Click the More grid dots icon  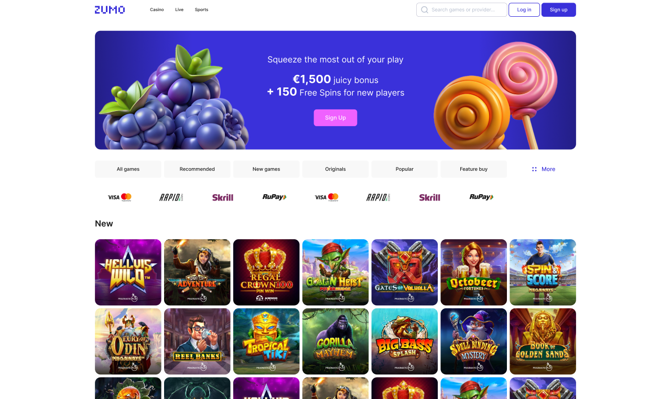click(x=534, y=169)
